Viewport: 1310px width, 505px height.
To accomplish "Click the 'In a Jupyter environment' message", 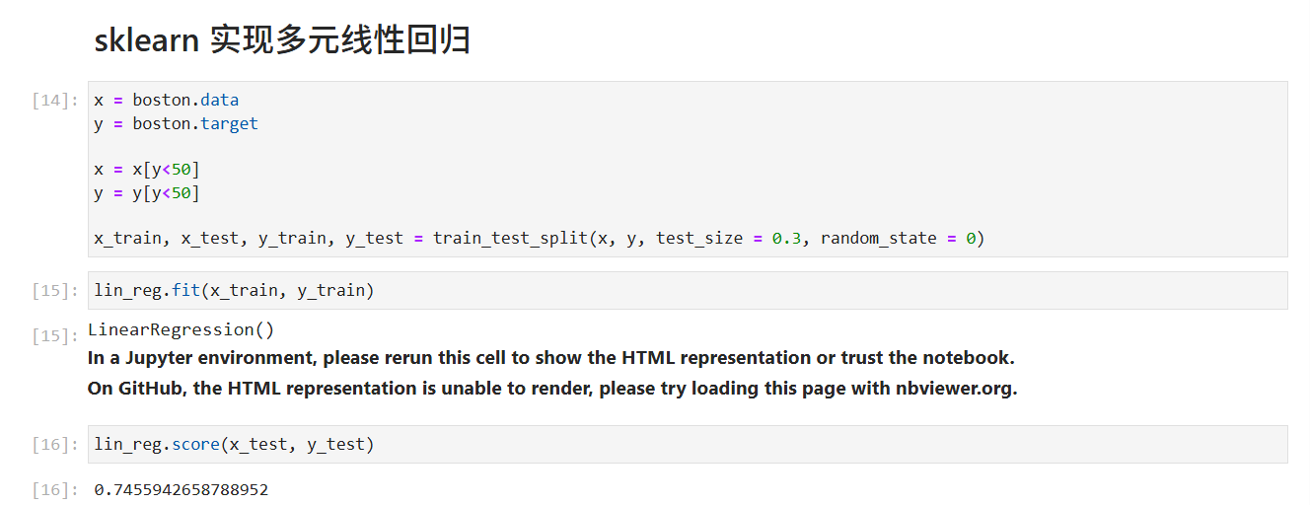I will pyautogui.click(x=551, y=357).
